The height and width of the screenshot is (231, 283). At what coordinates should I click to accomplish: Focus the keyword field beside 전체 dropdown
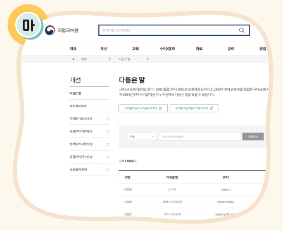(199, 136)
